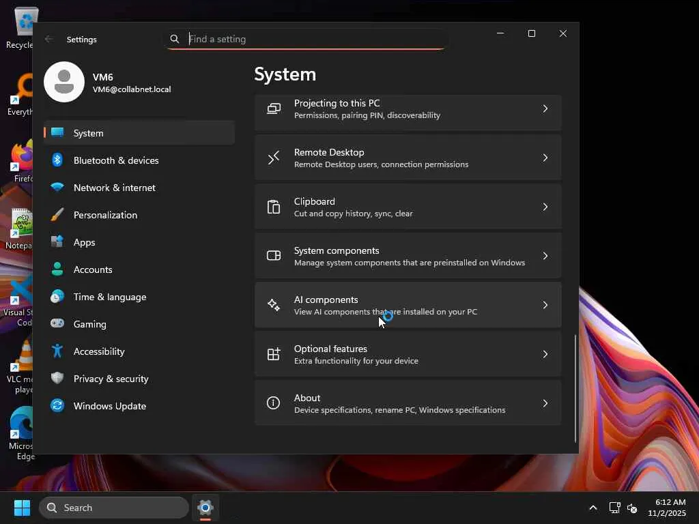
Task: Click the Microsoft Edge desktop shortcut
Action: (20, 433)
